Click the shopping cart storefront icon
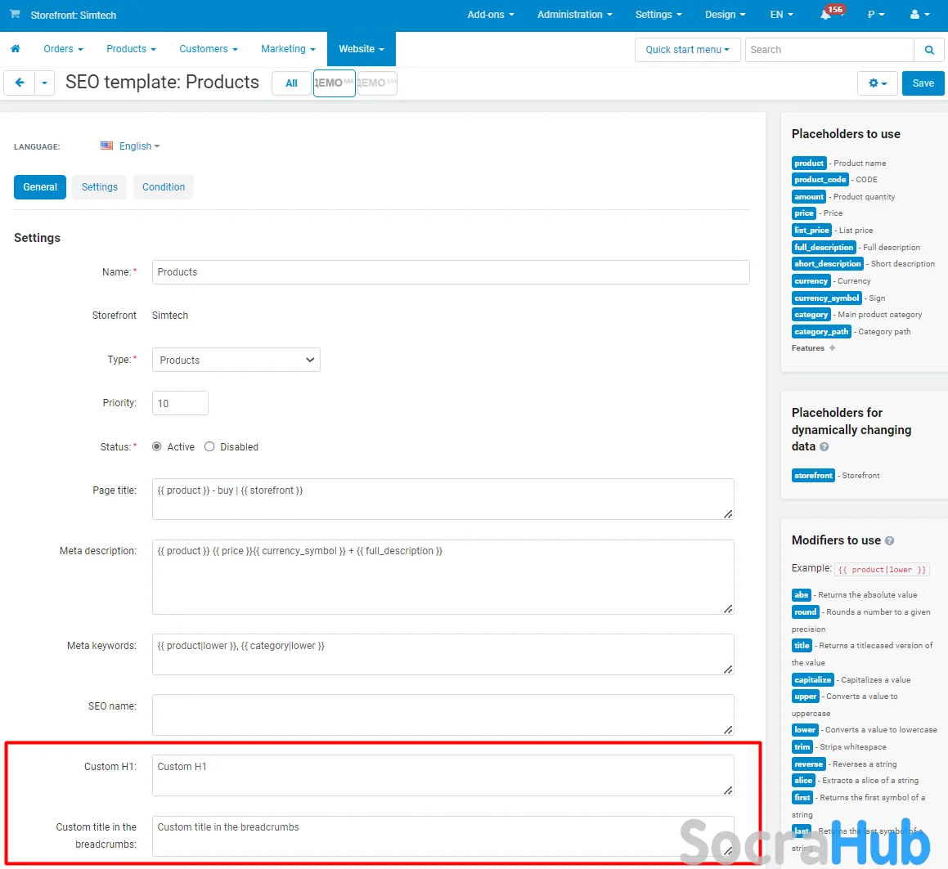Image resolution: width=948 pixels, height=869 pixels. [x=15, y=15]
